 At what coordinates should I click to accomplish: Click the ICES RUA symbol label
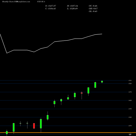(41, 2)
